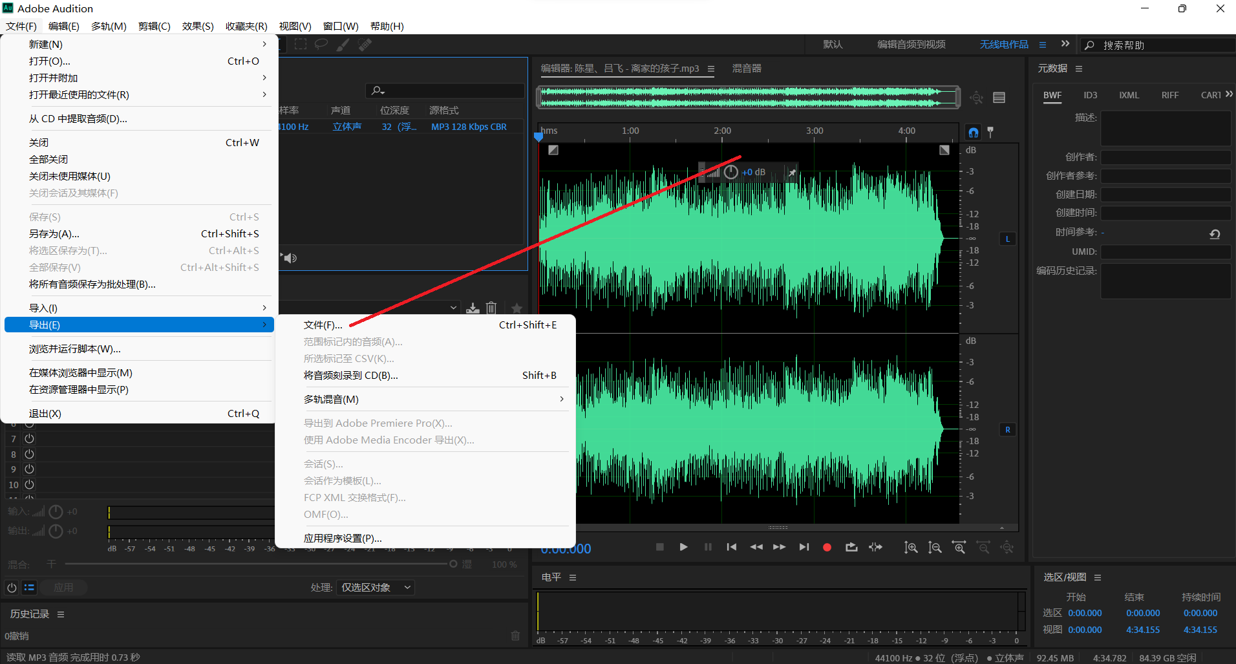Click the marker pin icon beside timeline
The image size is (1236, 664).
(990, 132)
